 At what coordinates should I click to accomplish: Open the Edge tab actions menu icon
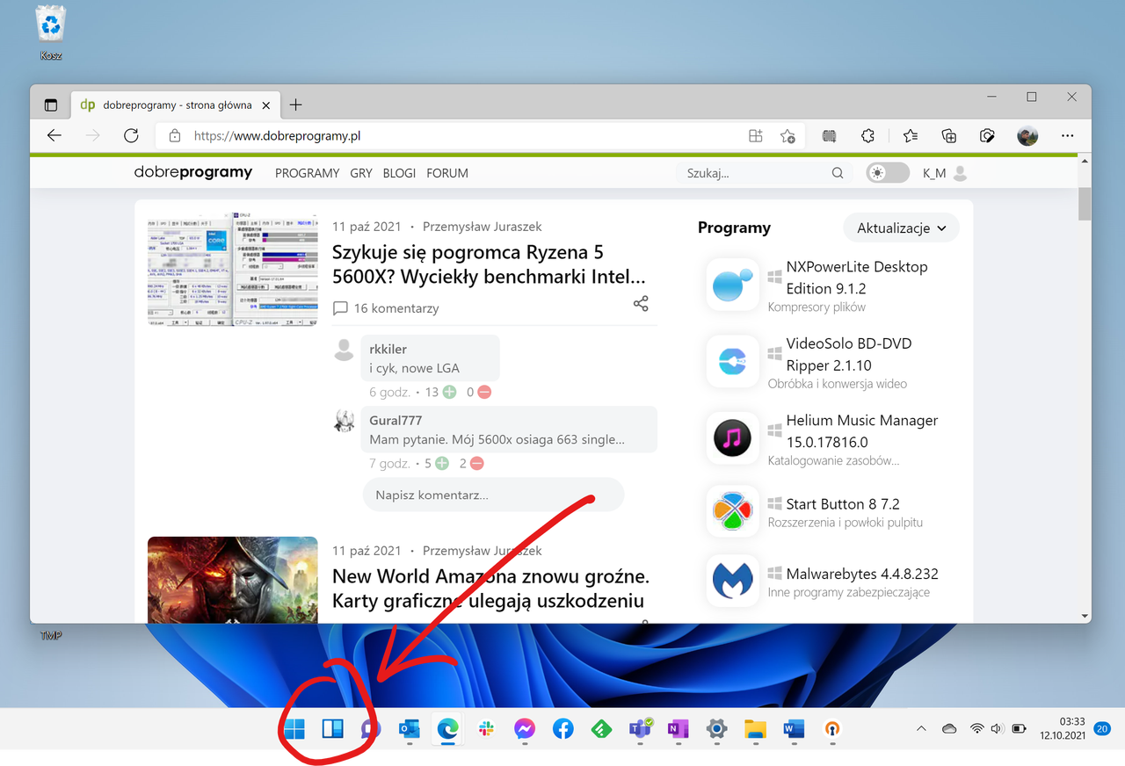pyautogui.click(x=51, y=105)
